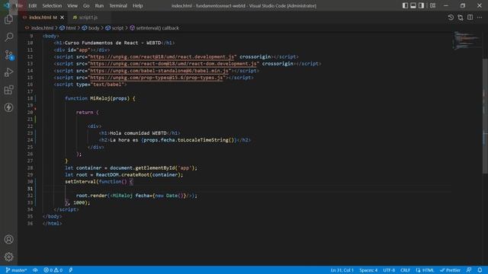The image size is (488, 274).
Task: Click the react-dom.development.js unpkg link
Action: tap(173, 64)
